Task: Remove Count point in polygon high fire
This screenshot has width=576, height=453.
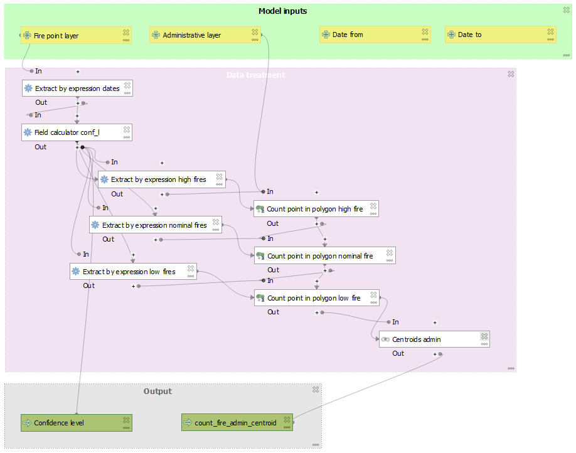Action: click(x=373, y=205)
